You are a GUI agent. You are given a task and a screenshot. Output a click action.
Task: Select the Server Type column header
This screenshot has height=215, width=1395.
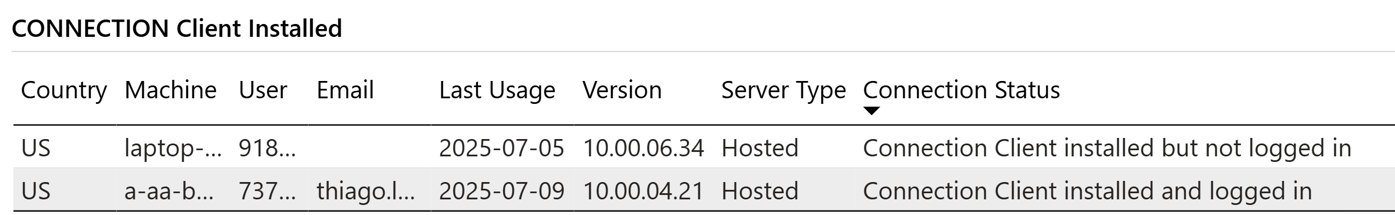[784, 90]
